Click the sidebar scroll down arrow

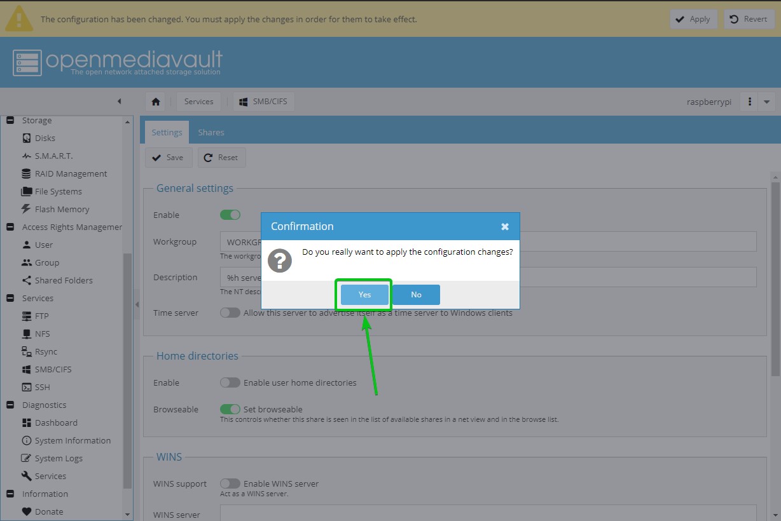coord(128,514)
